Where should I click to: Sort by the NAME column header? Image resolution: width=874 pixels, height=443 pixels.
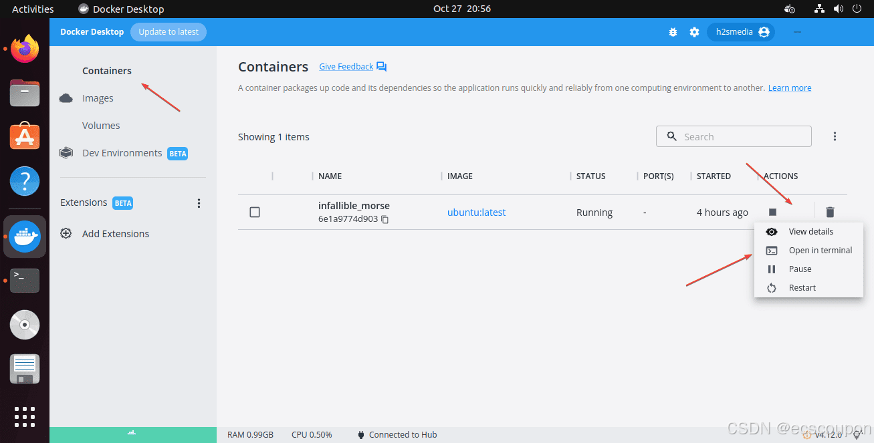[x=330, y=176]
